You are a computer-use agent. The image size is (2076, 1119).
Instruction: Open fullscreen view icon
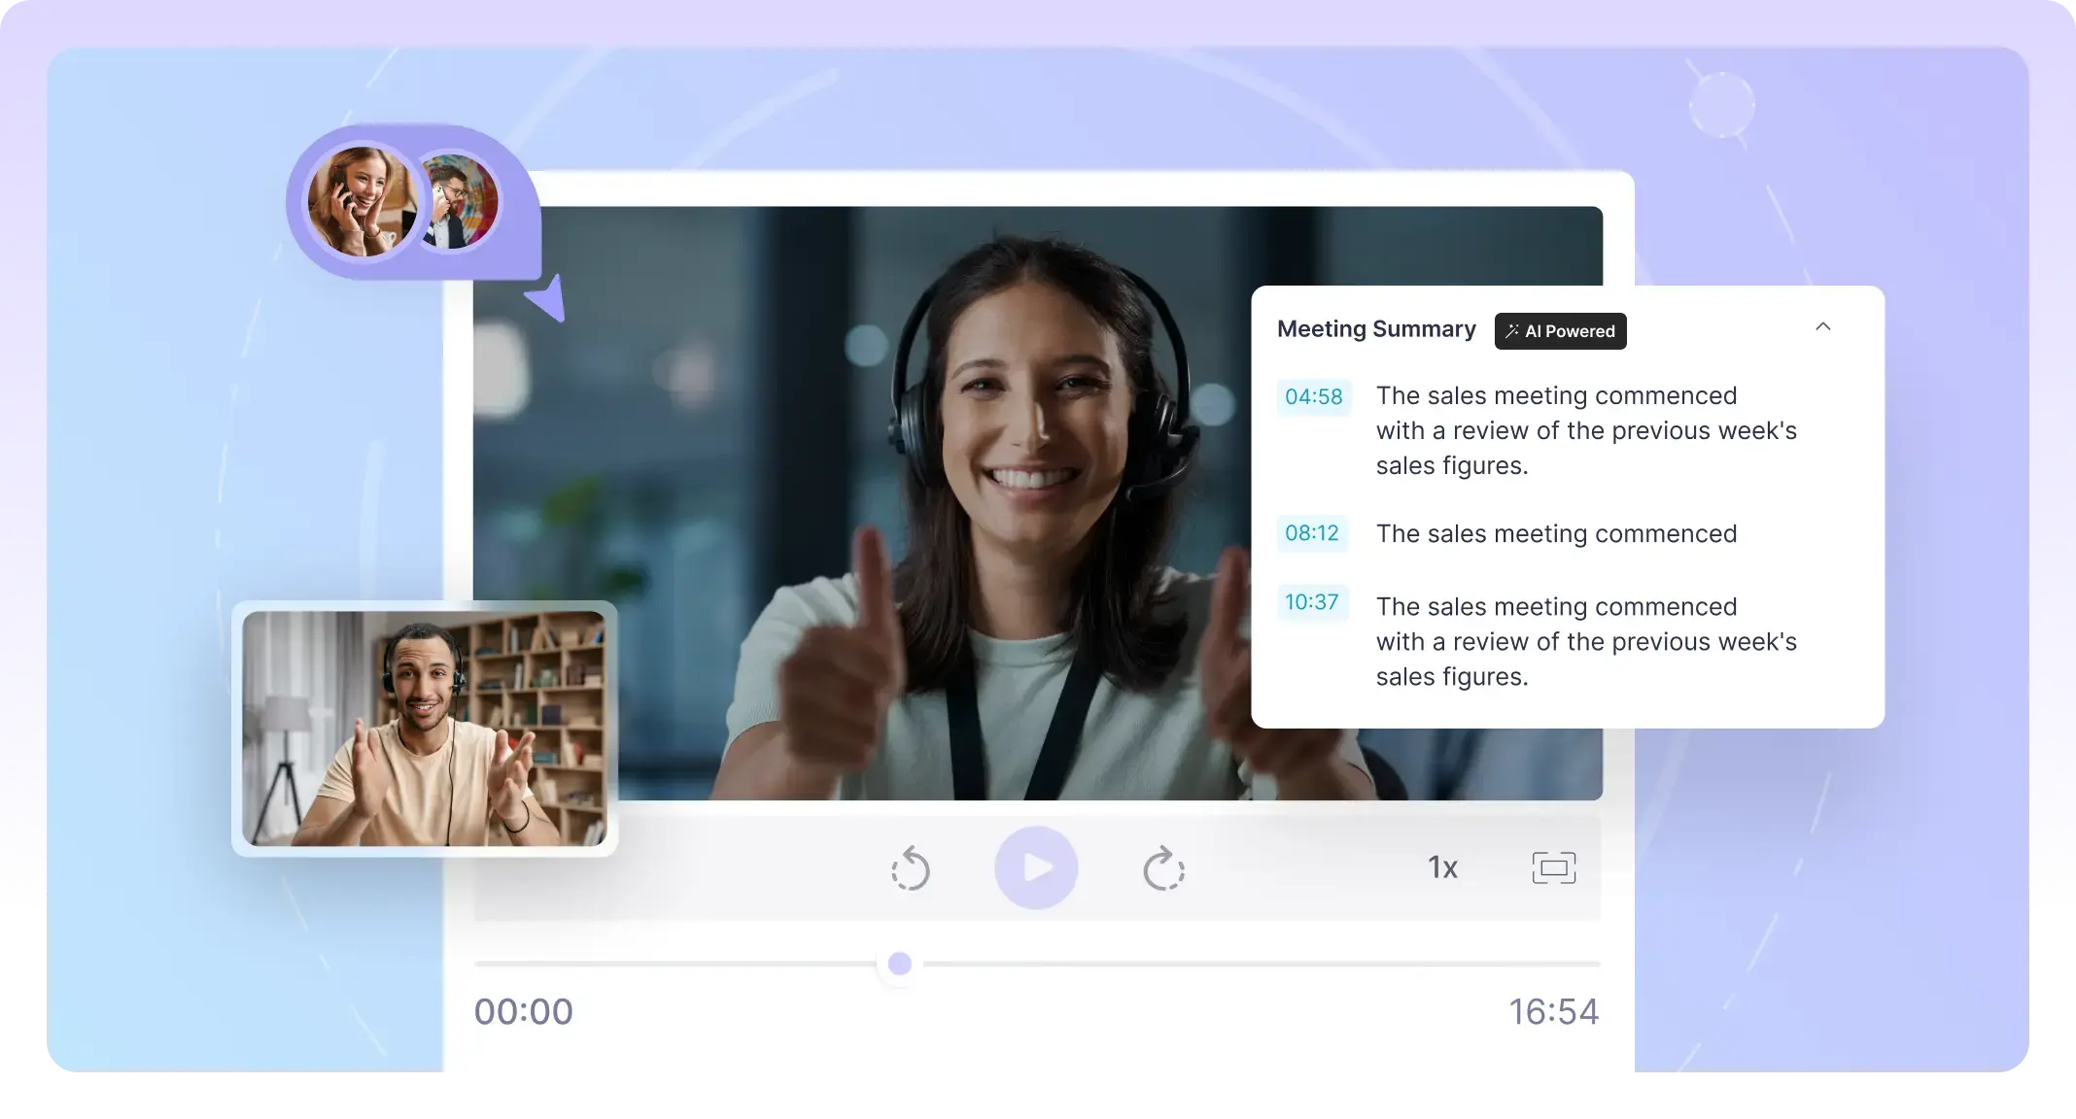1554,867
